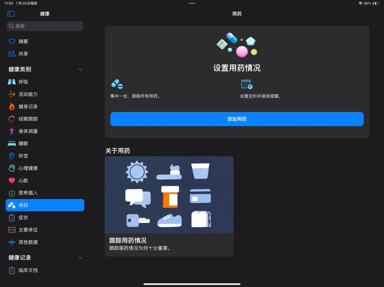This screenshot has width=384, height=287.
Task: Click the 搜索 search field
Action: pos(45,26)
